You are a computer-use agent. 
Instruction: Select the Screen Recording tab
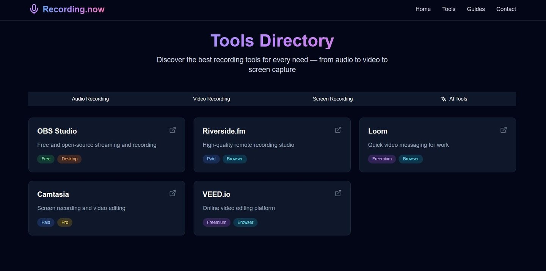(333, 99)
